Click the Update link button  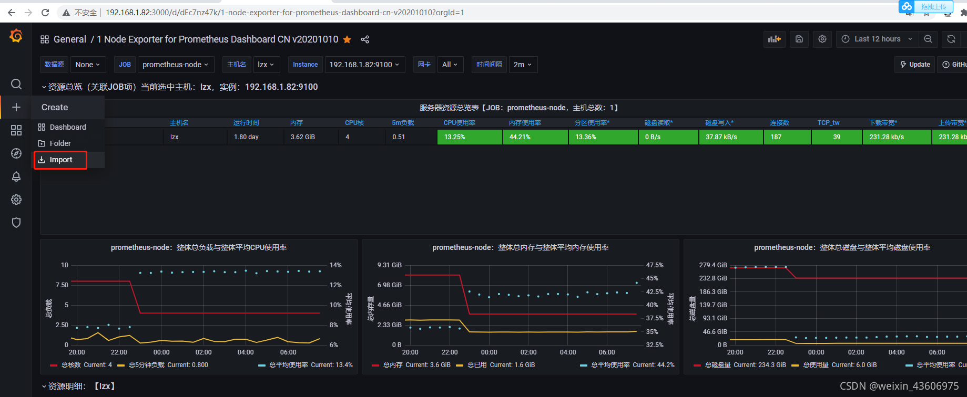[x=915, y=65]
